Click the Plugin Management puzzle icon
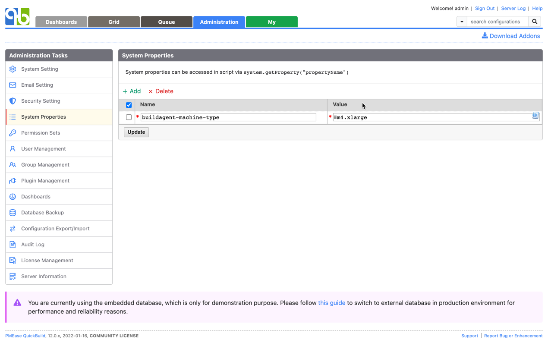Screen dimensions: 548x349 point(13,181)
